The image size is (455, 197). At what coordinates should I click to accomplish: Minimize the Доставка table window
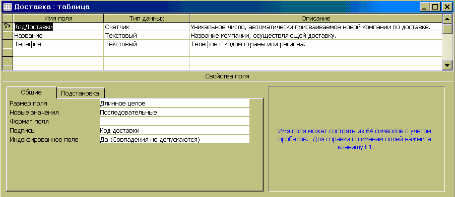424,7
